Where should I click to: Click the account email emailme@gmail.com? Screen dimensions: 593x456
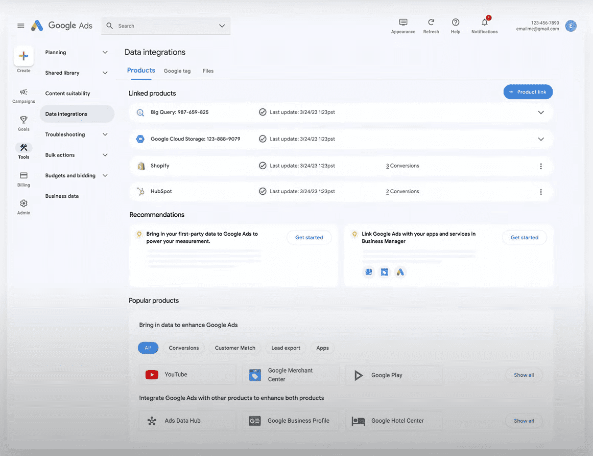[537, 29]
